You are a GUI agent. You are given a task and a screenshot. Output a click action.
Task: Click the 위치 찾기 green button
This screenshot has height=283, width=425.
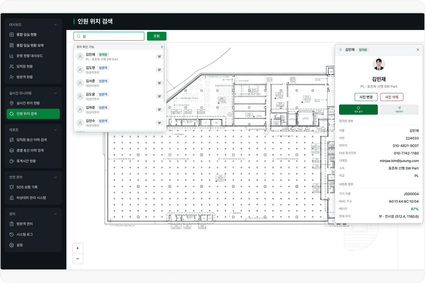(x=358, y=109)
